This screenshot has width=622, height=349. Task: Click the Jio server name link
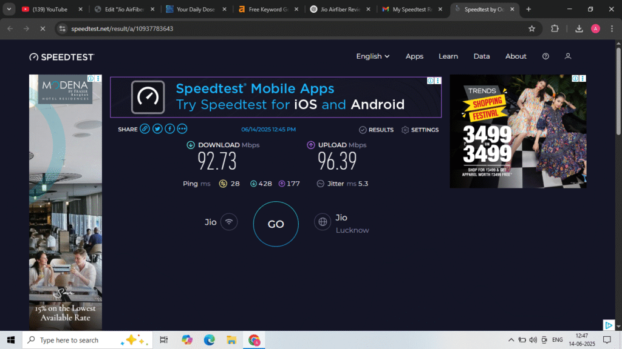[x=341, y=218]
